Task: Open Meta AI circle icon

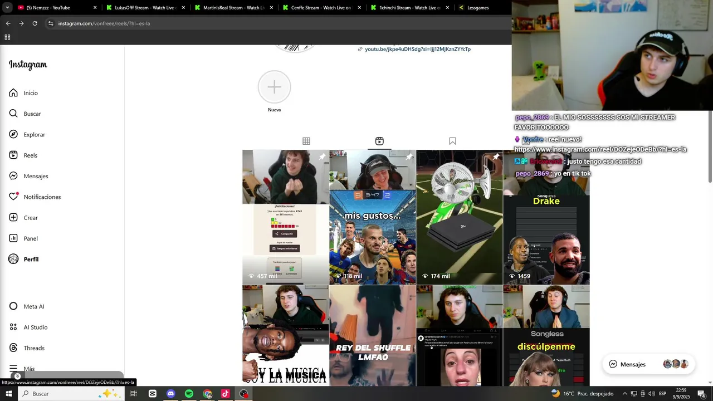Action: [x=13, y=306]
